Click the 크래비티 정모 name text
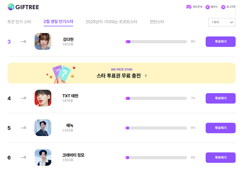The height and width of the screenshot is (172, 245). [73, 155]
